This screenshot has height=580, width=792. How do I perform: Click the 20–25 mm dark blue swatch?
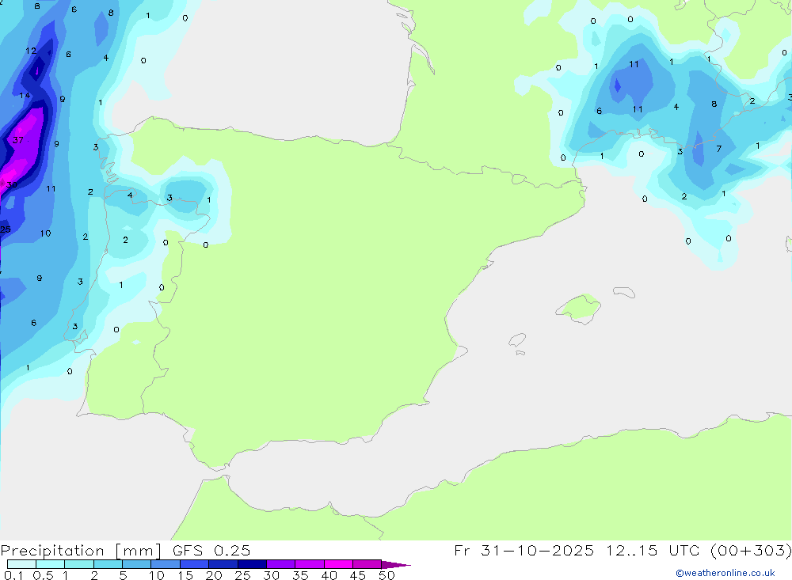(223, 564)
